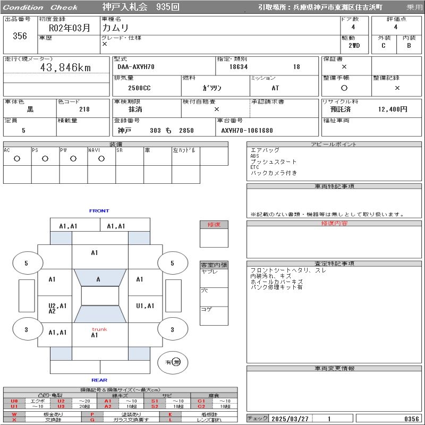Viewport: 425px width, 425px height.
Task: Click the front windshield marked A
Action: point(98,279)
